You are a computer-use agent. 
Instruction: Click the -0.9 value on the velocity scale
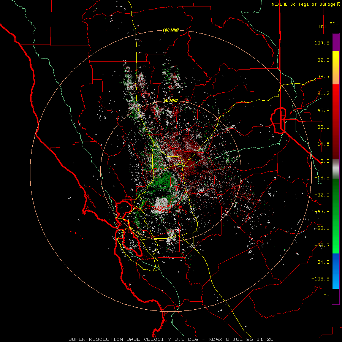(323, 161)
